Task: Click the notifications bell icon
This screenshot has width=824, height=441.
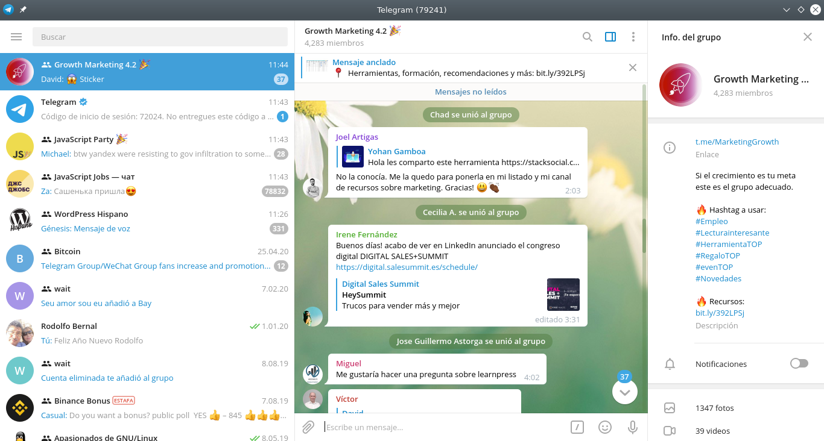Action: pos(670,364)
